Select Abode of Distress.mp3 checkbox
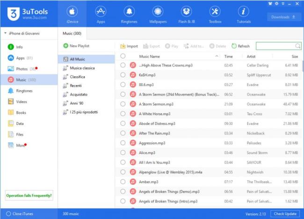Image resolution: width=304 pixels, height=219 pixels. pyautogui.click(x=123, y=124)
